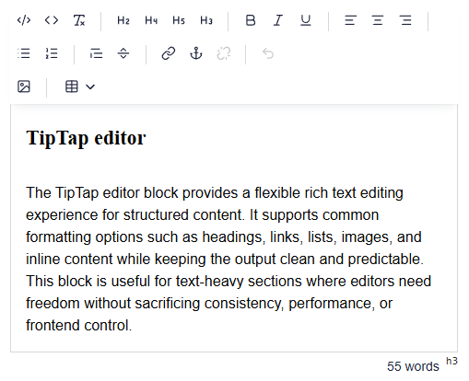
Task: Toggle bold formatting
Action: 251,20
